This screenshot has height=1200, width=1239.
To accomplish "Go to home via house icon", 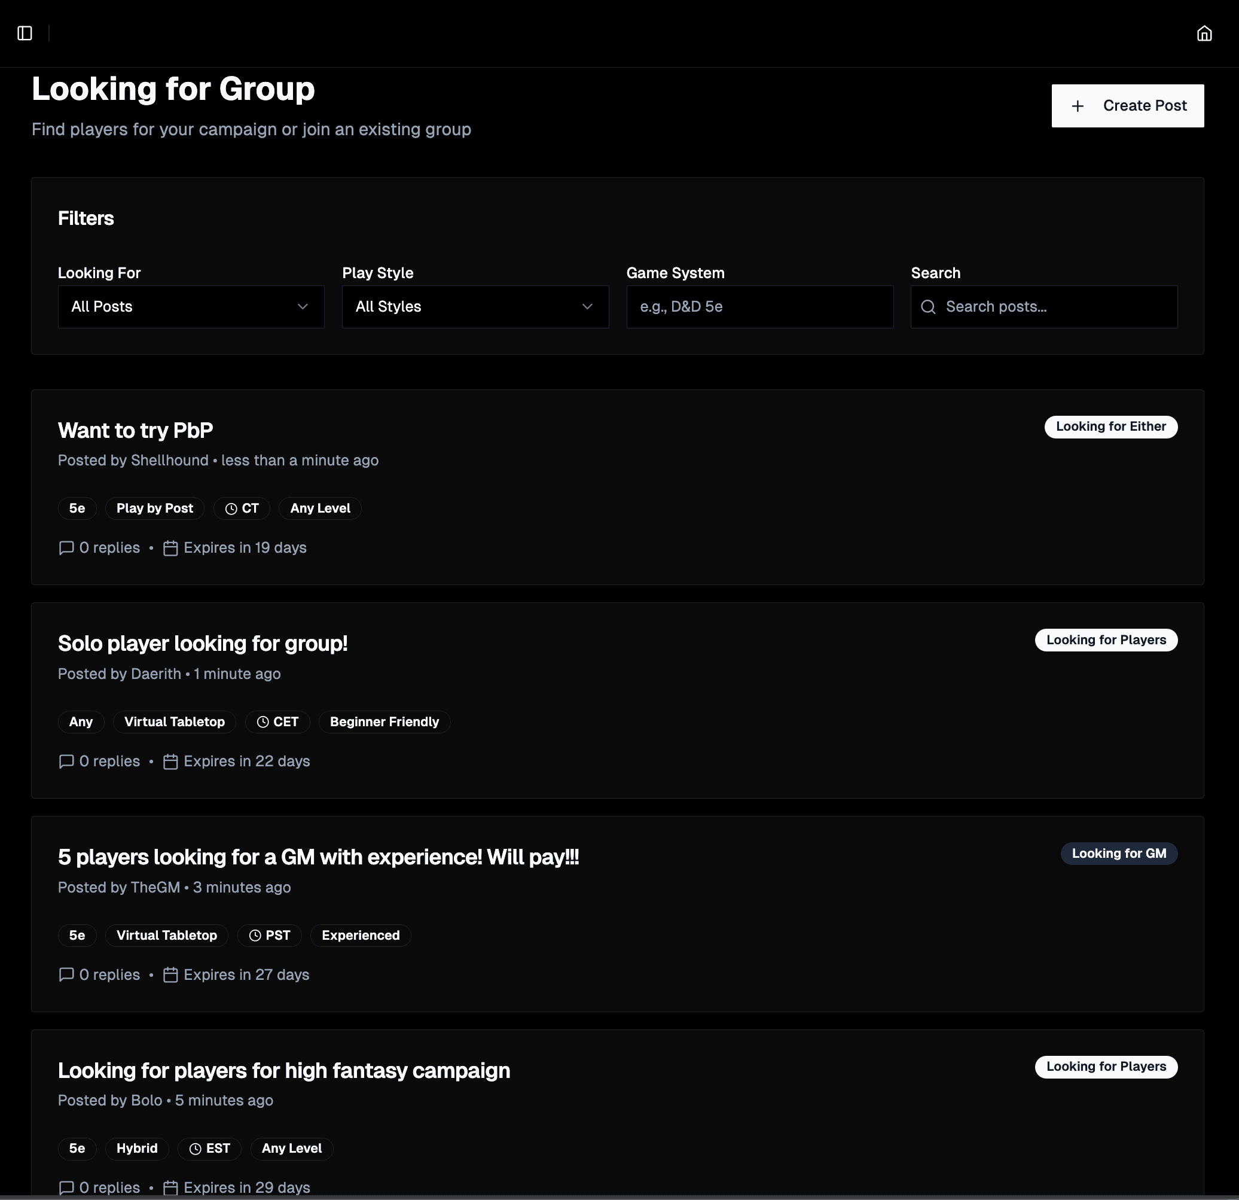I will pyautogui.click(x=1204, y=33).
